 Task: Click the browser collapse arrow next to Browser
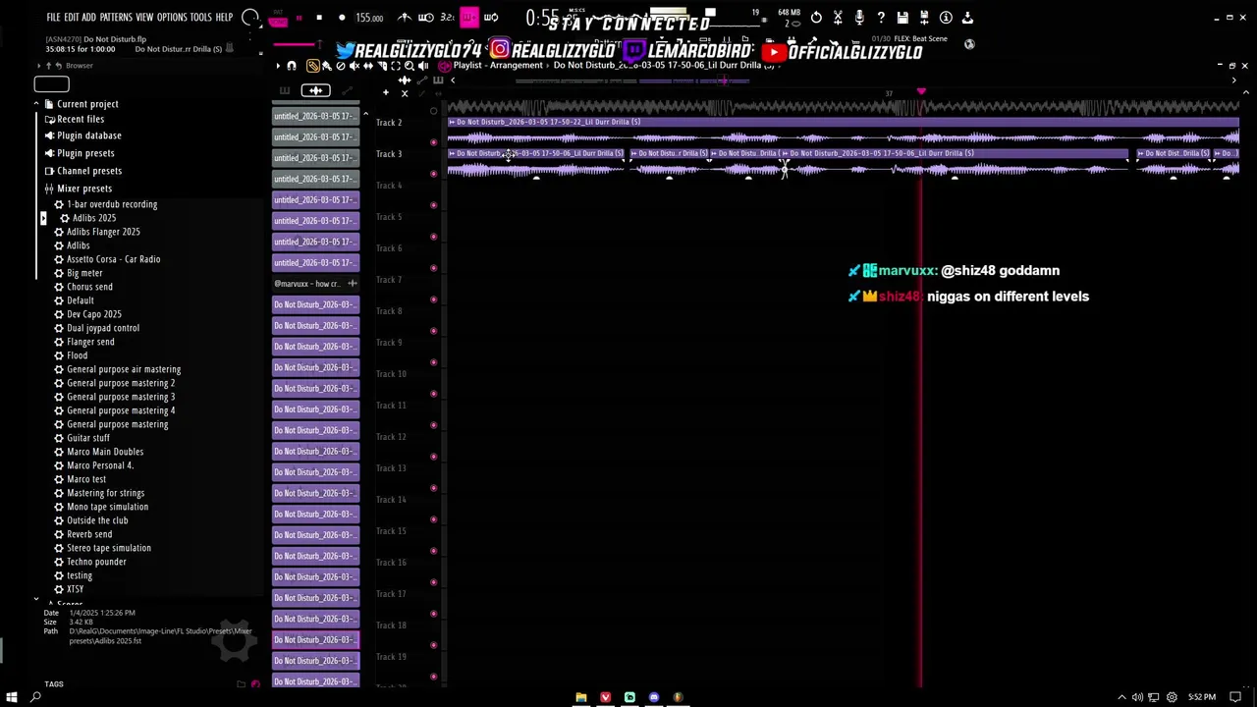(x=39, y=66)
